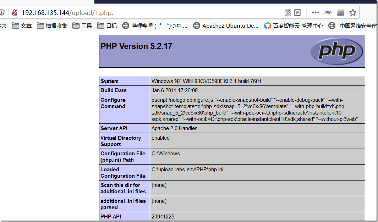Screen dimensions: 378x222
Task: Click the additional .ini files parsed label
Action: point(123,204)
